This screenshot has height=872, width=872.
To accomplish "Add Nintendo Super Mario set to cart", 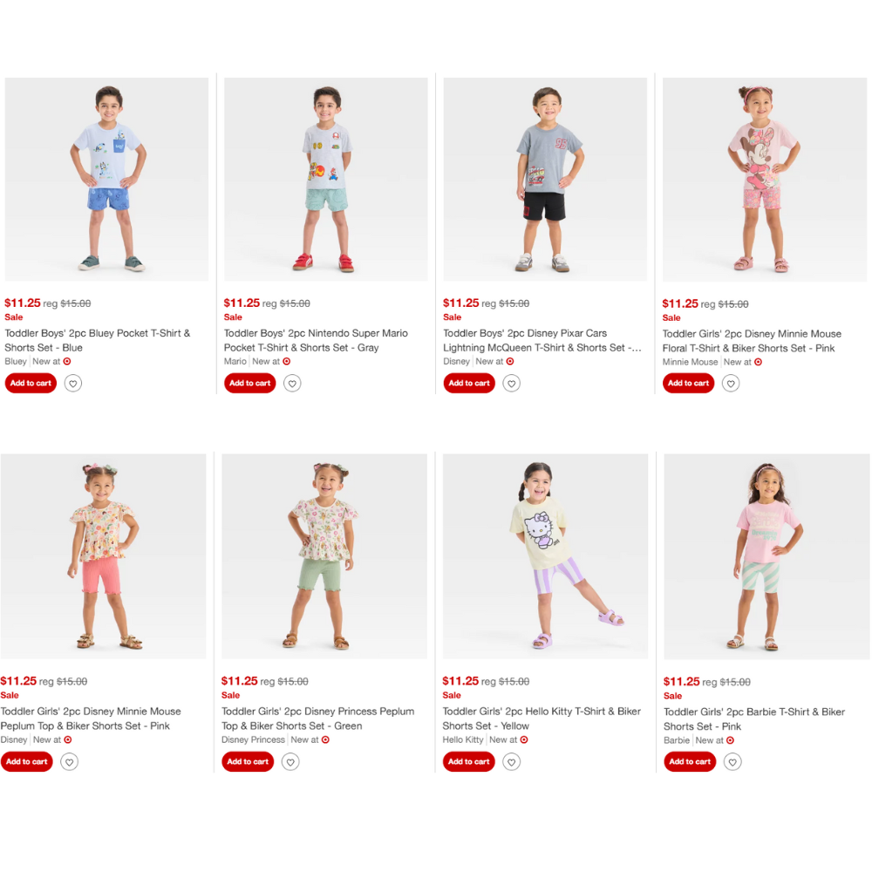I will [x=249, y=383].
